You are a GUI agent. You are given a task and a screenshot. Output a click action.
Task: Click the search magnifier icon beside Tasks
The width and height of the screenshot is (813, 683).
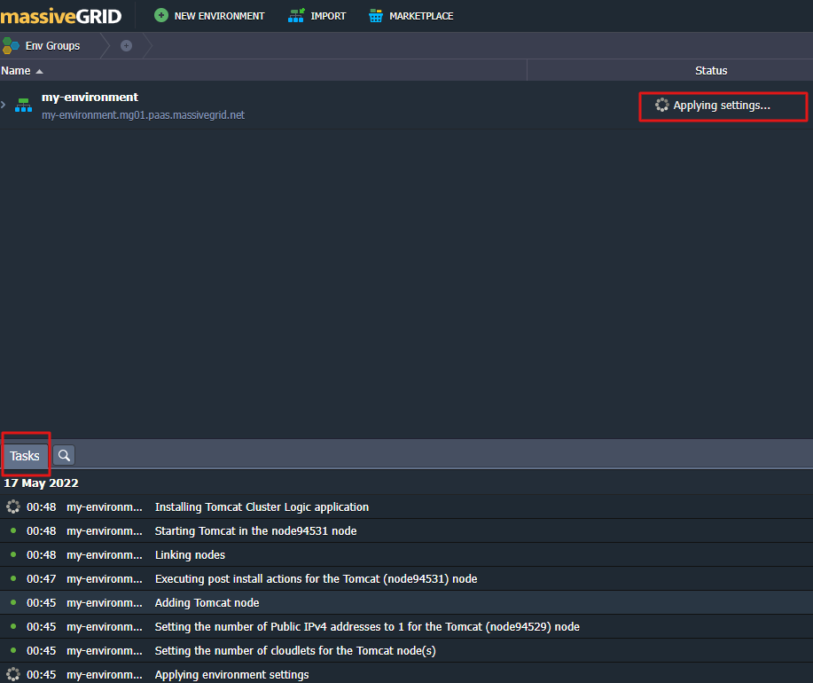pos(64,455)
